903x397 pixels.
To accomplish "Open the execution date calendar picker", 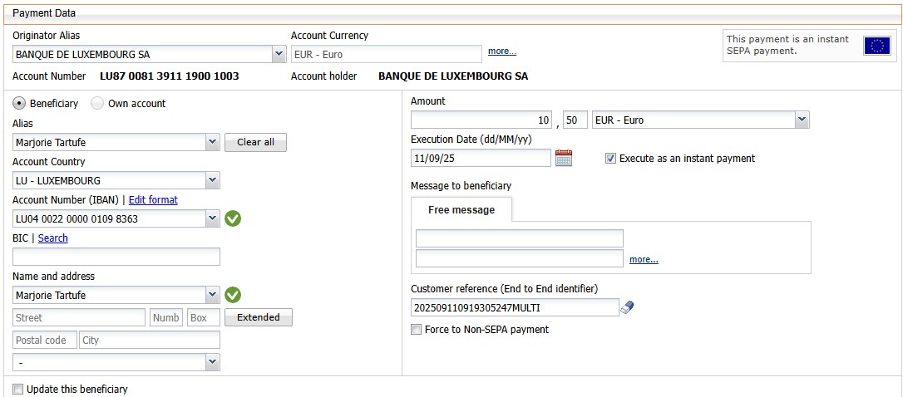I will pyautogui.click(x=564, y=158).
